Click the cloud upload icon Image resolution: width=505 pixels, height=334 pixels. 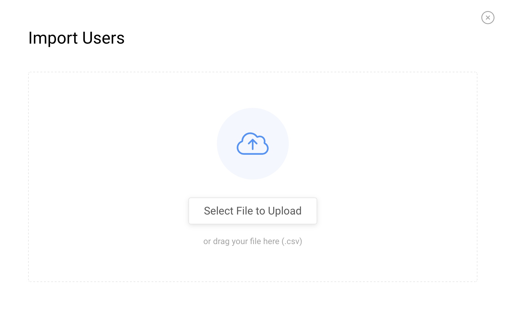tap(252, 144)
